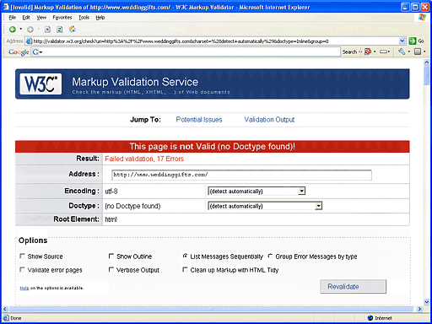Enable Clean up Markup with HTML Tidy checkbox
432x324 pixels.
185,269
